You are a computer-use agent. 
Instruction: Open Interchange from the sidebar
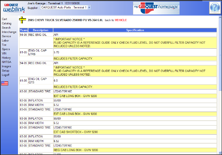pyautogui.click(x=9, y=32)
